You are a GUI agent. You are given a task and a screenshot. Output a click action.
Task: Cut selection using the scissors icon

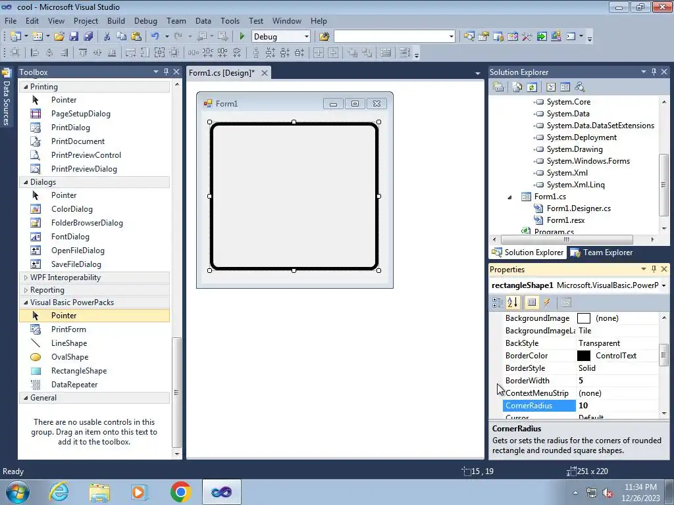107,37
